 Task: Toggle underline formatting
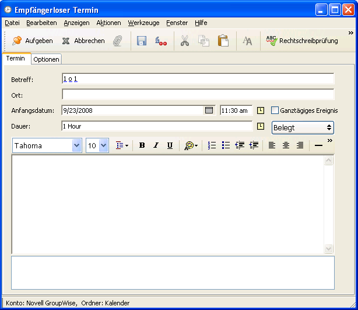[x=170, y=145]
